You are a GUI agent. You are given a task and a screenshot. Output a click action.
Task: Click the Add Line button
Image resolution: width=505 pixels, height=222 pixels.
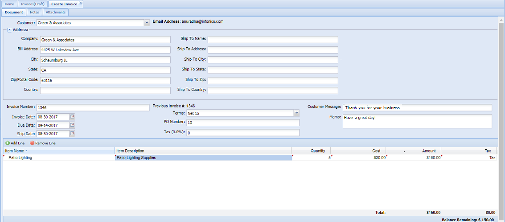pyautogui.click(x=15, y=143)
